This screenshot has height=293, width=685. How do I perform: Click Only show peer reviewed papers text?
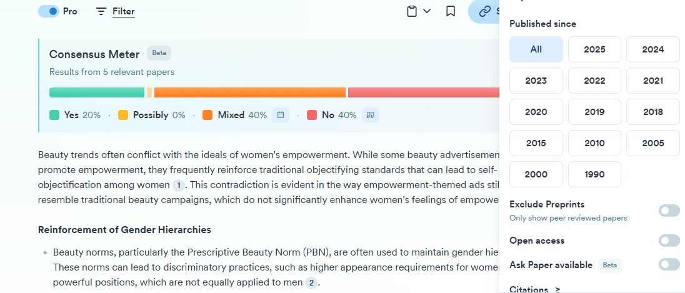coord(568,218)
